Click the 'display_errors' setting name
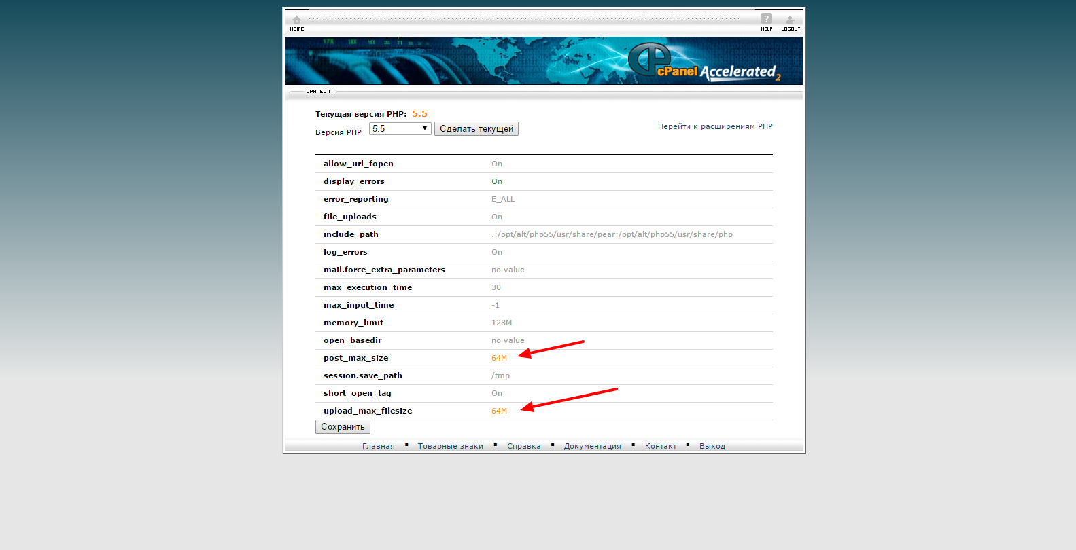 point(354,181)
